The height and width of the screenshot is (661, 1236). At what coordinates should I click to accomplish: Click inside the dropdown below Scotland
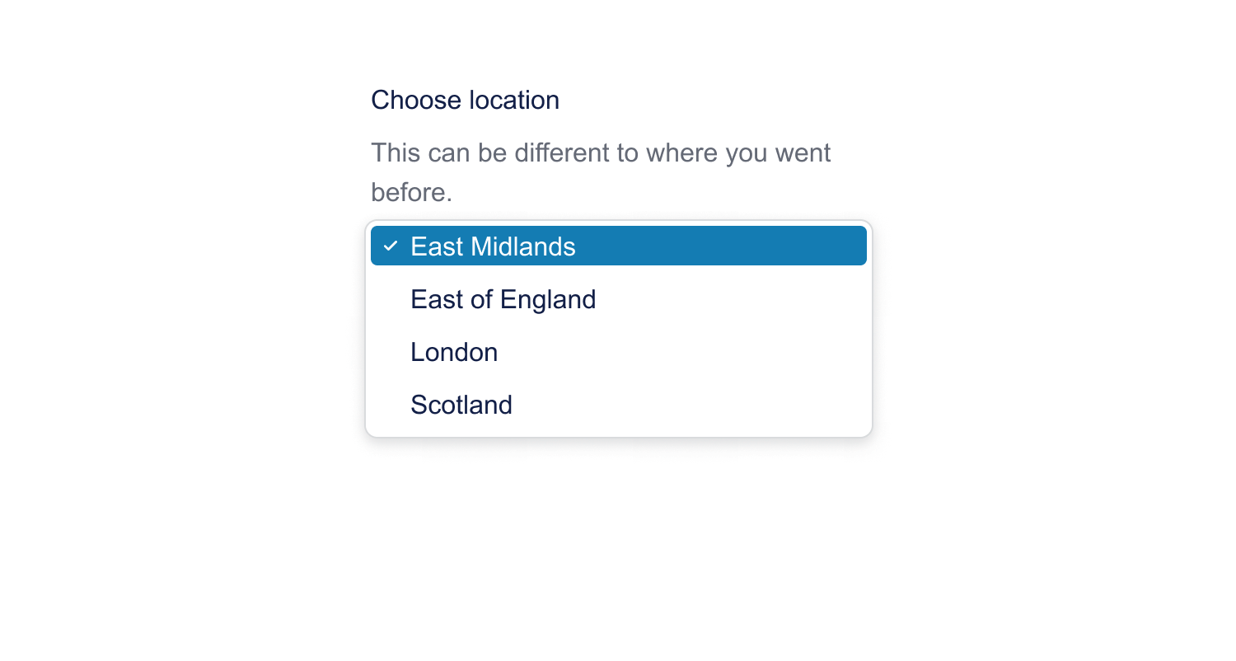[618, 424]
